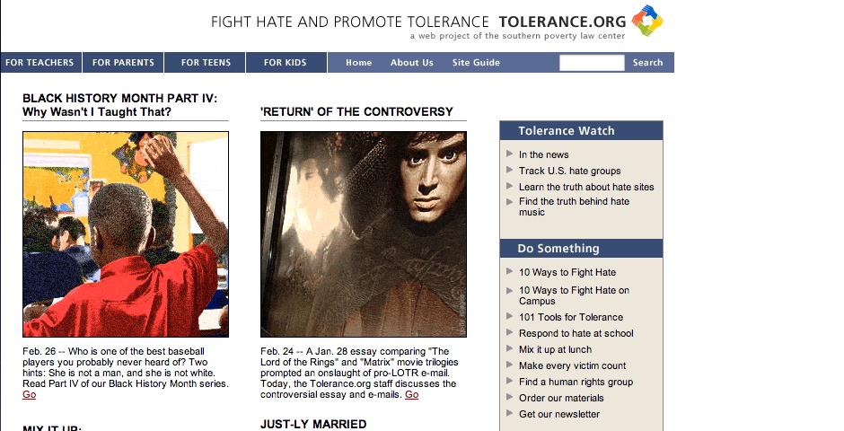Click arrow bullet beside Find a human rights group
Image resolution: width=844 pixels, height=431 pixels.
(x=509, y=381)
